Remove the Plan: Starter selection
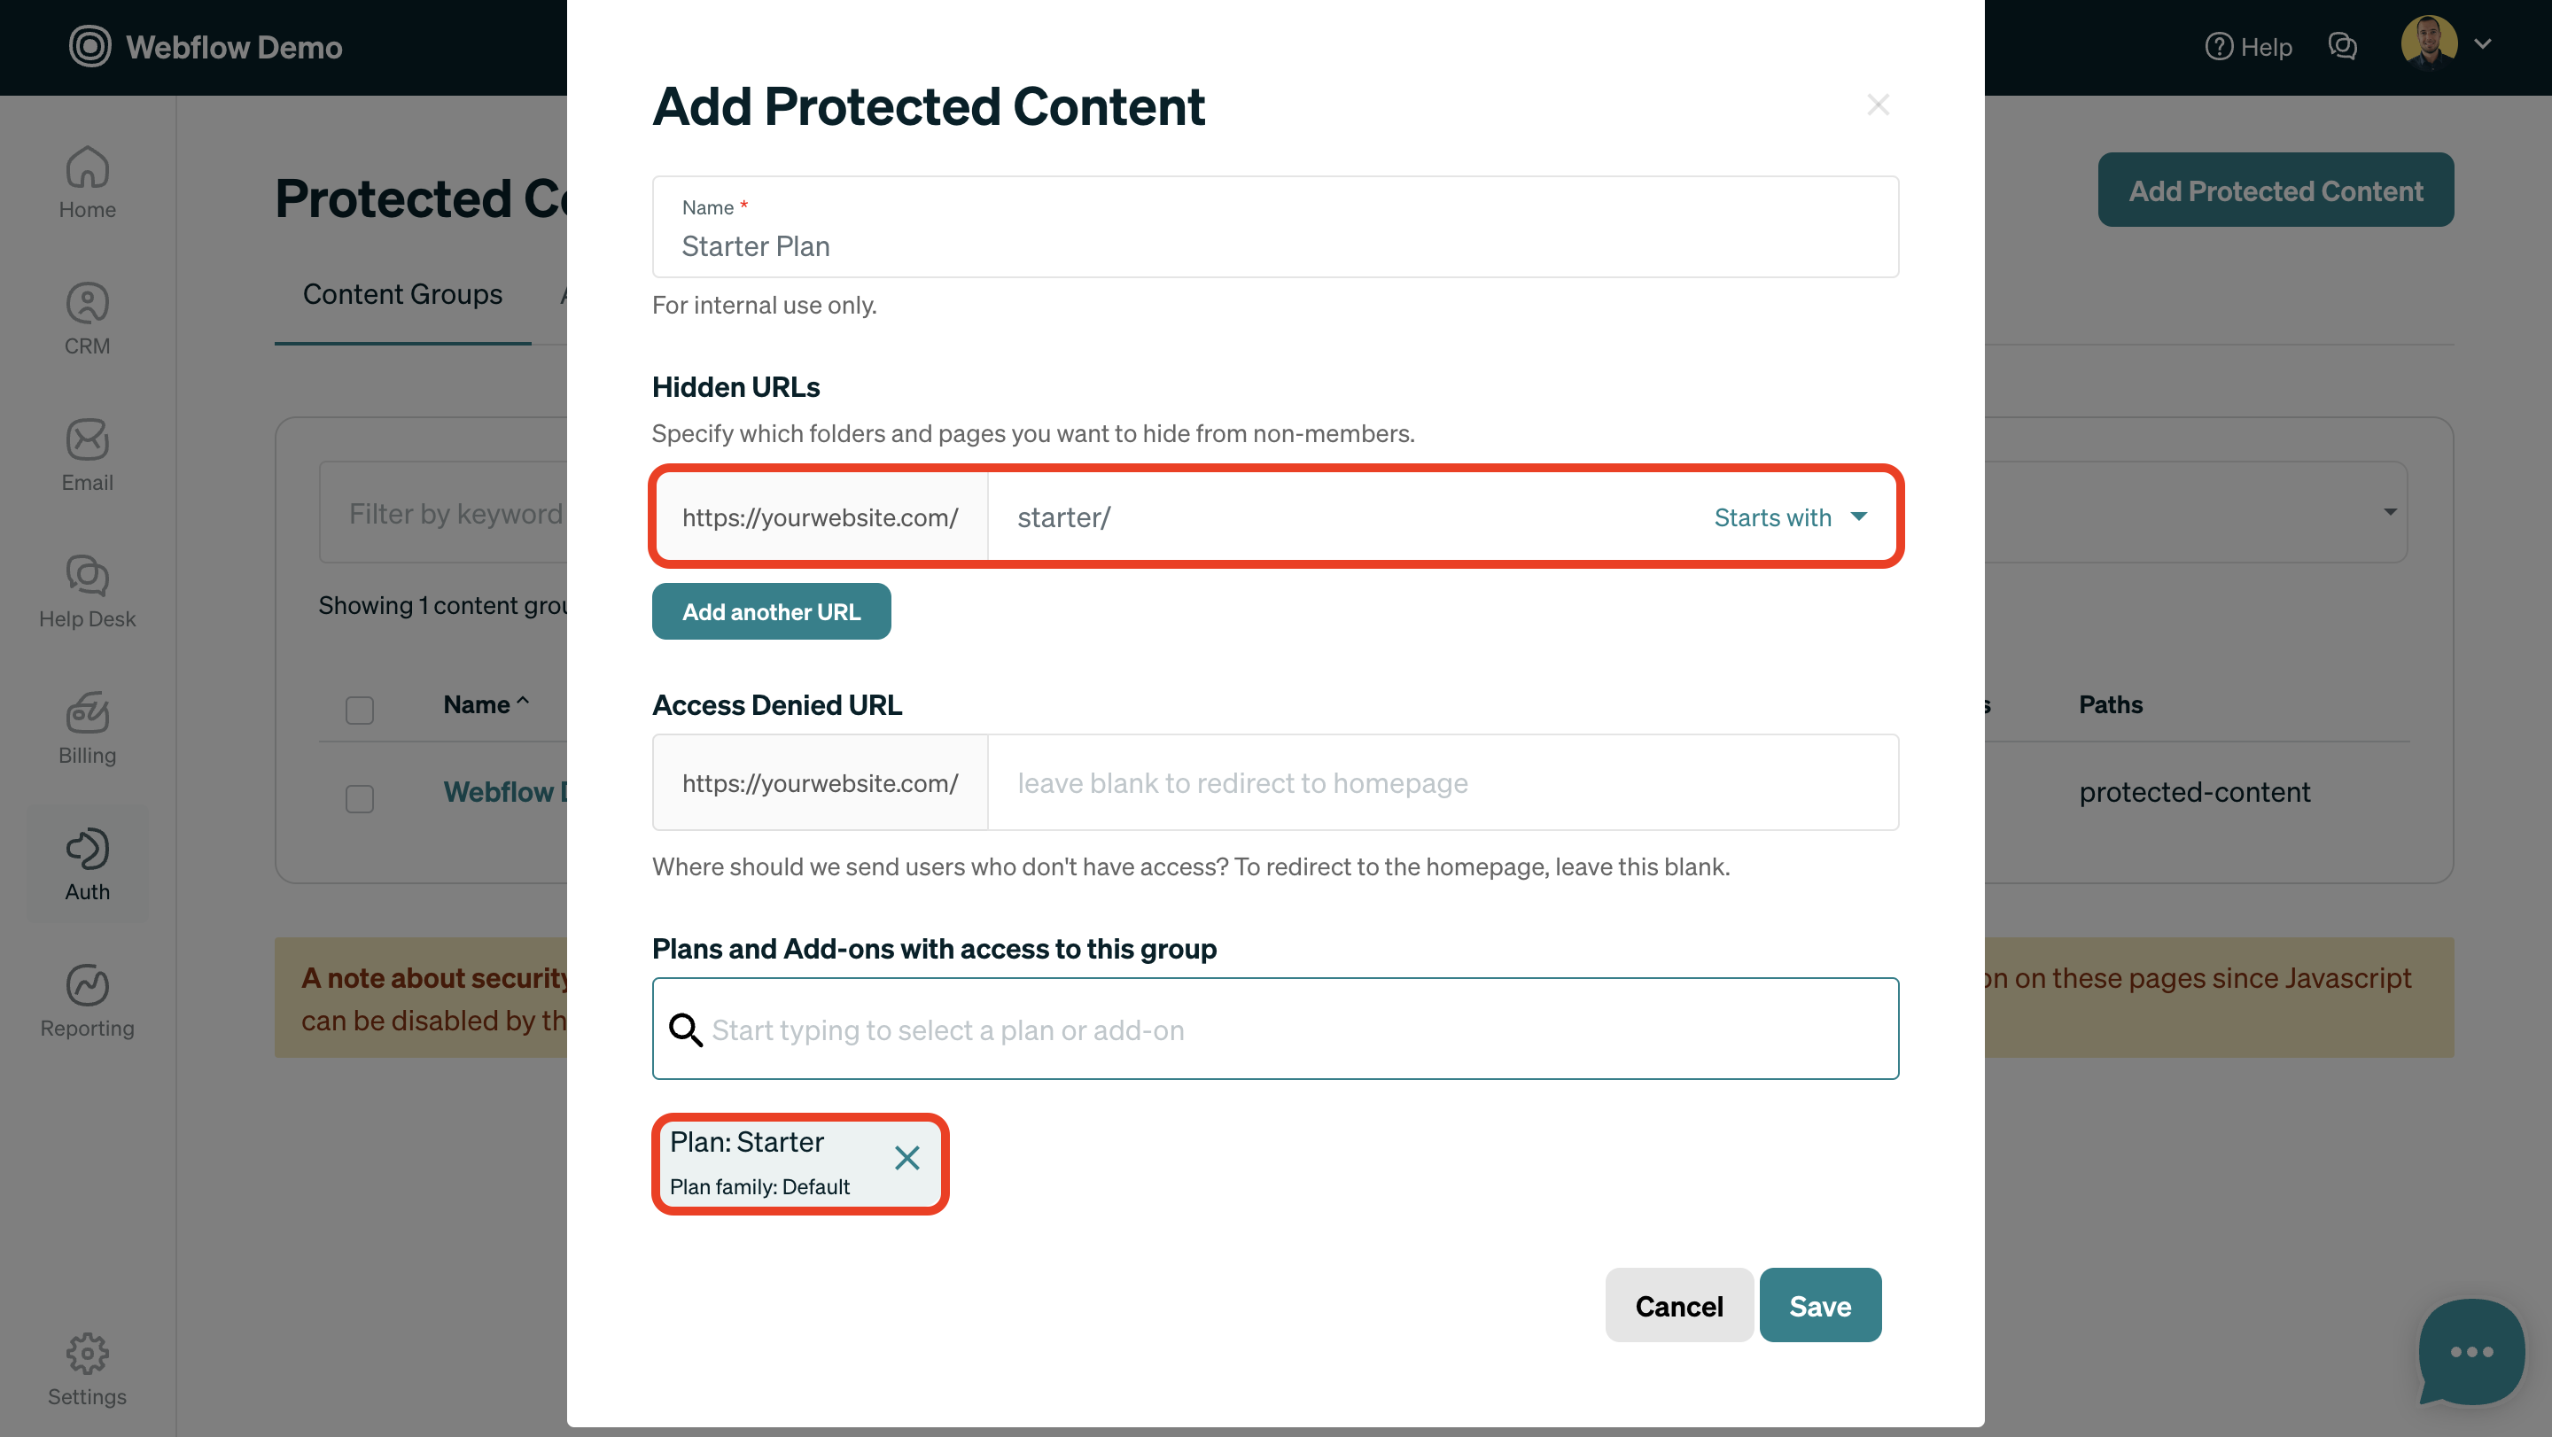The height and width of the screenshot is (1437, 2552). 906,1158
